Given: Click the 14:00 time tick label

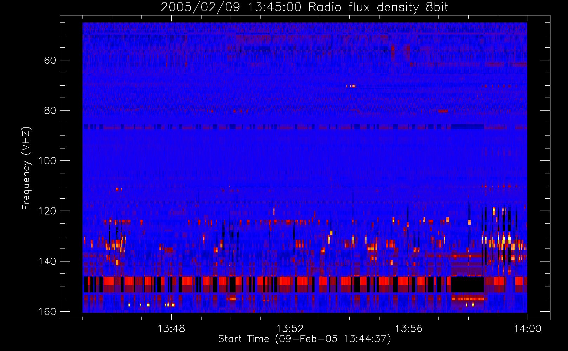Looking at the screenshot, I should point(528,329).
